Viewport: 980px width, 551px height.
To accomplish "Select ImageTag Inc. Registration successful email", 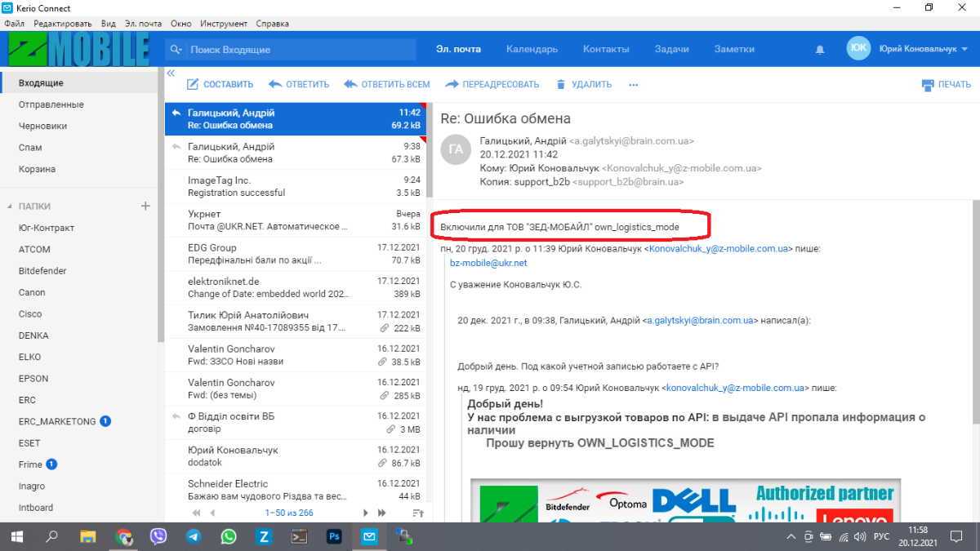I will (x=295, y=186).
